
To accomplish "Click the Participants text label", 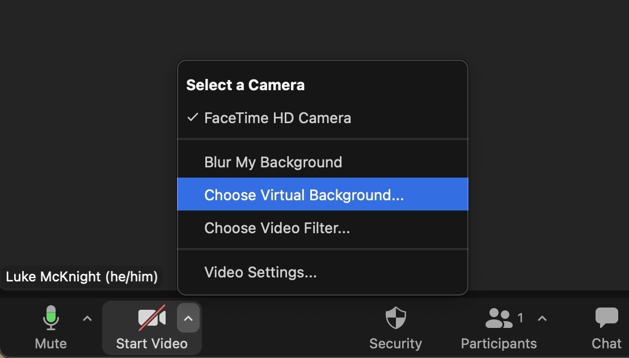I will (499, 343).
